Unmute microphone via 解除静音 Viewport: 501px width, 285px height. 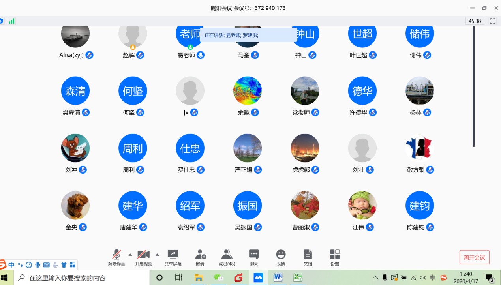116,257
